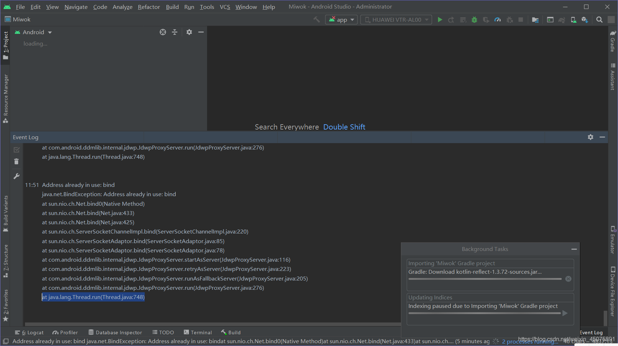
Task: Click Gradle download progress bar
Action: pos(485,279)
